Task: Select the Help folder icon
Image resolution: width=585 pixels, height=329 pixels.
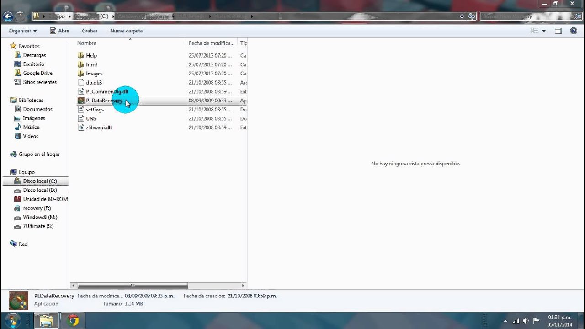Action: 81,55
